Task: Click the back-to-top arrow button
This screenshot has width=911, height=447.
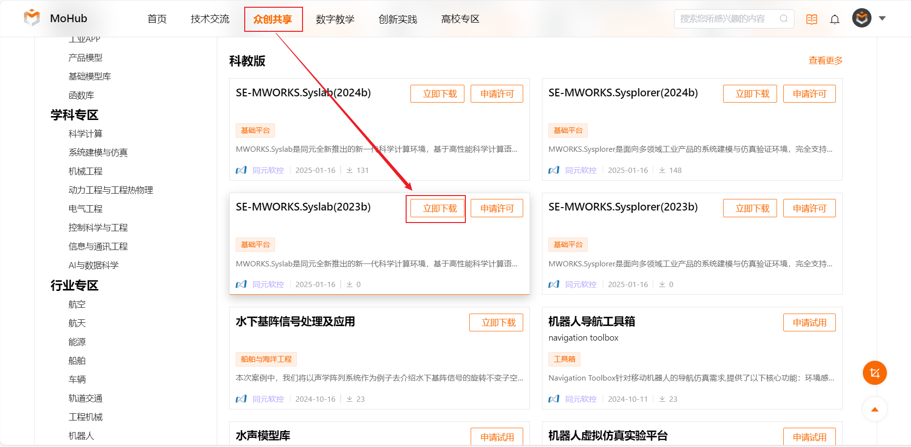Action: (x=875, y=409)
